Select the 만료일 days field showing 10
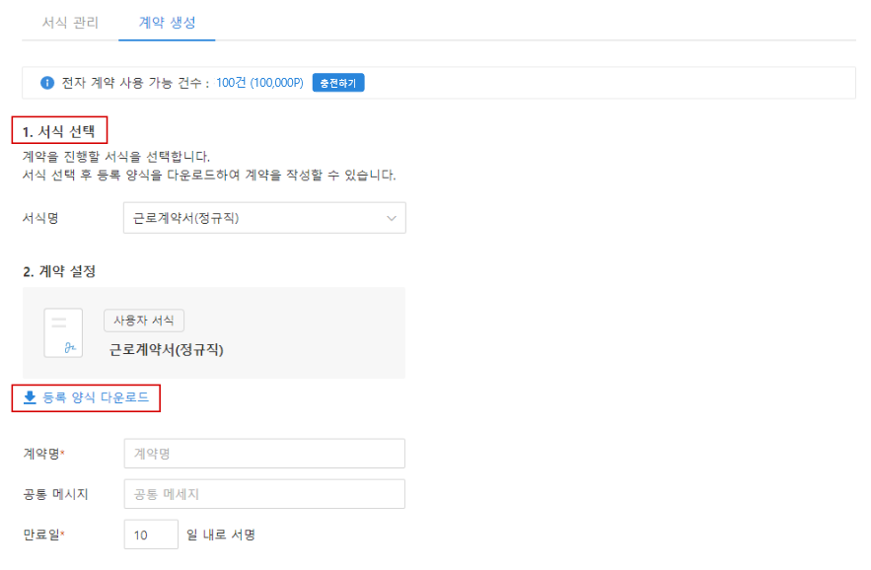The image size is (871, 570). pos(151,534)
